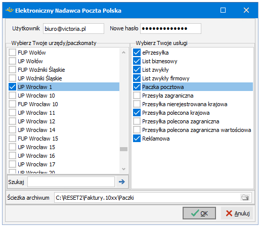Check the UP Wrocław 16 checkbox
This screenshot has height=227, width=260.
(12, 156)
